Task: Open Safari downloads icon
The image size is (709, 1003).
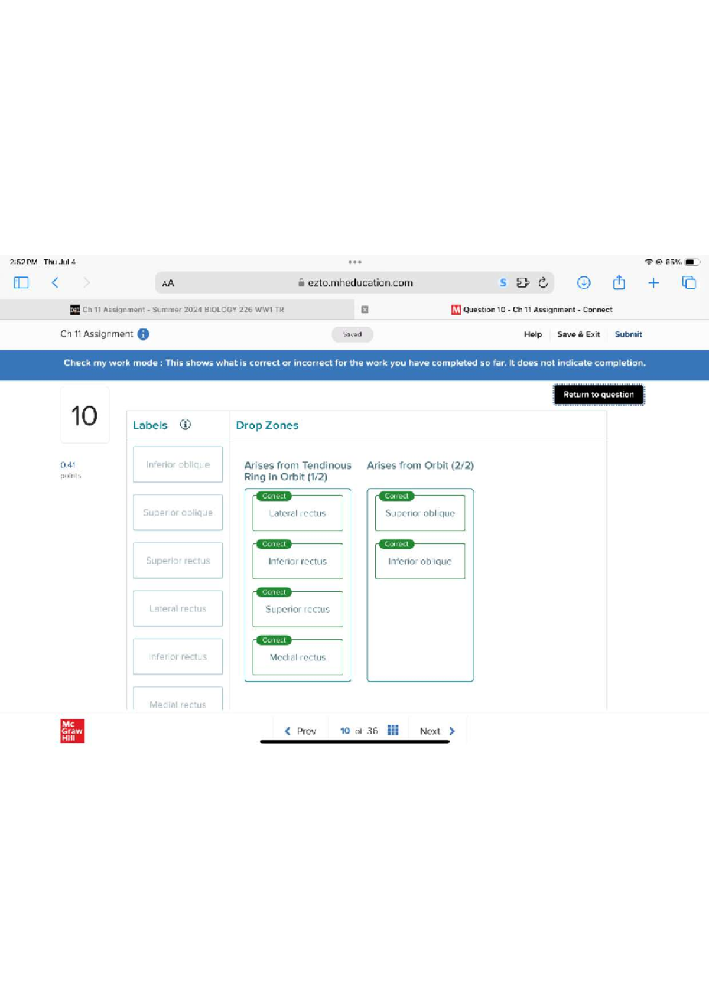Action: tap(583, 283)
